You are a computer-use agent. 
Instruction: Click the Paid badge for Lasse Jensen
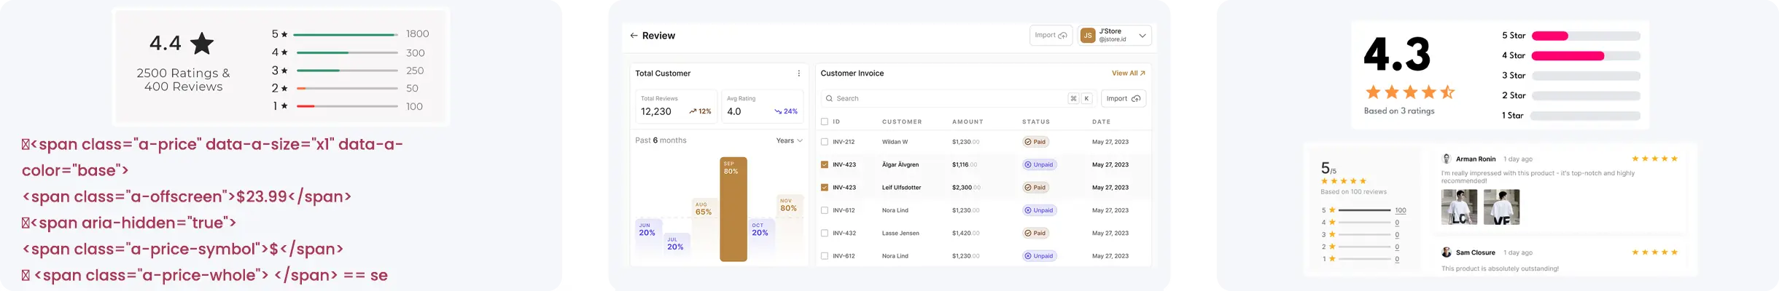(1035, 234)
